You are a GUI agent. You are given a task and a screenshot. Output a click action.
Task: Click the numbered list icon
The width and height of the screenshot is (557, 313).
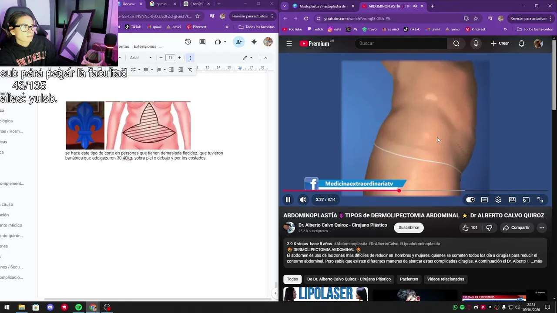158,70
